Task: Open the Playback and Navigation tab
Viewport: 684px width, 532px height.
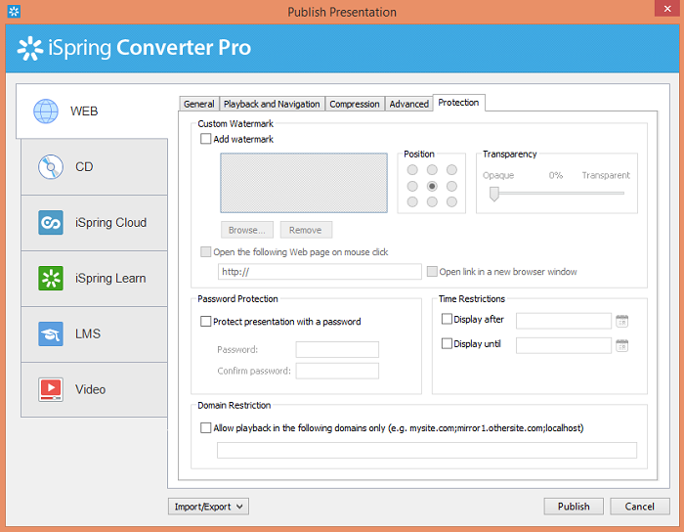Action: click(272, 104)
